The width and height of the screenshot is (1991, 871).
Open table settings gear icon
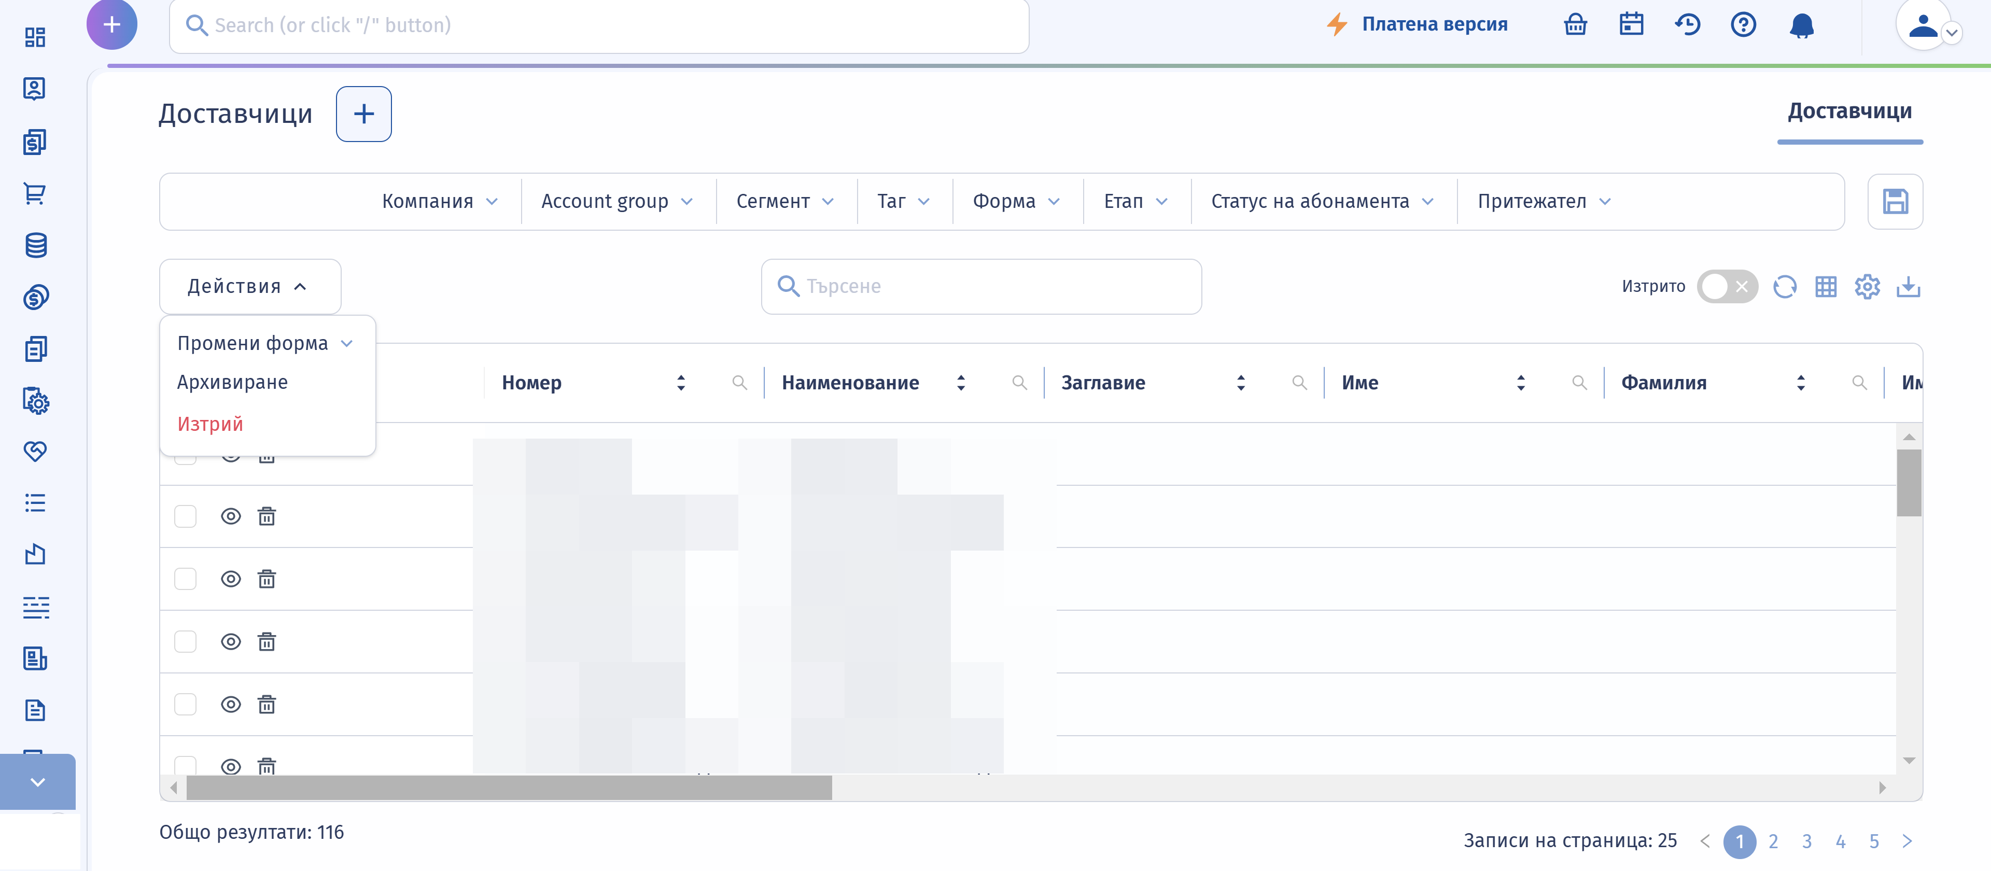pyautogui.click(x=1867, y=287)
